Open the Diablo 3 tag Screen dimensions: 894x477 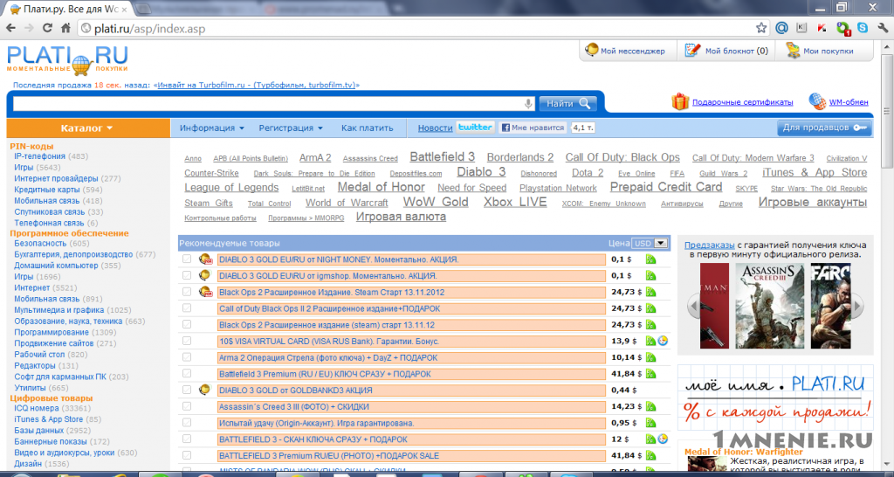(x=481, y=172)
